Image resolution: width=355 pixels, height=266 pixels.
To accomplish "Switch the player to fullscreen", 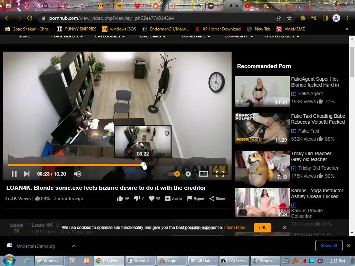I will pos(220,174).
